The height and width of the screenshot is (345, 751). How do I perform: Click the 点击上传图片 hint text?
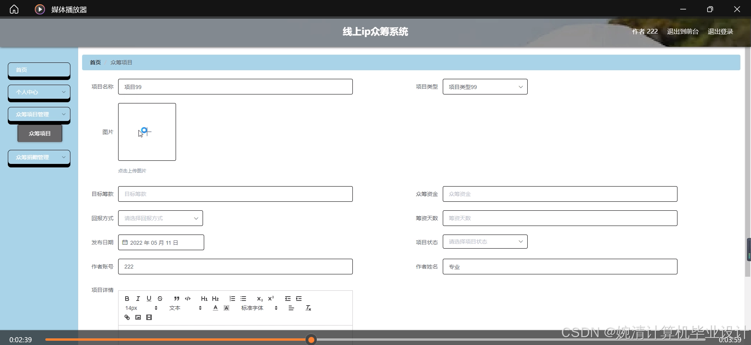tap(132, 171)
